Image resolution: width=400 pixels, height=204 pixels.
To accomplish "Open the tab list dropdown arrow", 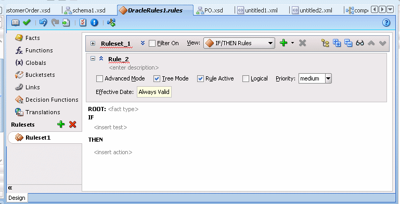I will (x=390, y=10).
